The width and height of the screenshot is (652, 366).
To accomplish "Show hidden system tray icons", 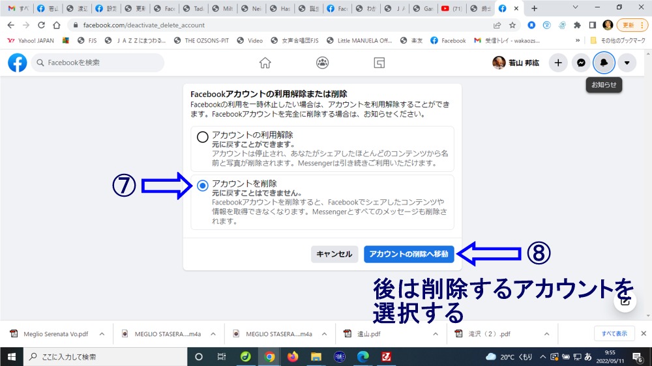I will [542, 357].
